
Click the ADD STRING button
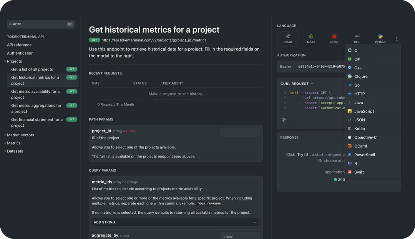176,222
